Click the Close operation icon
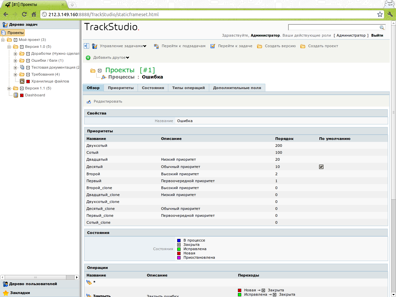 [x=89, y=296]
